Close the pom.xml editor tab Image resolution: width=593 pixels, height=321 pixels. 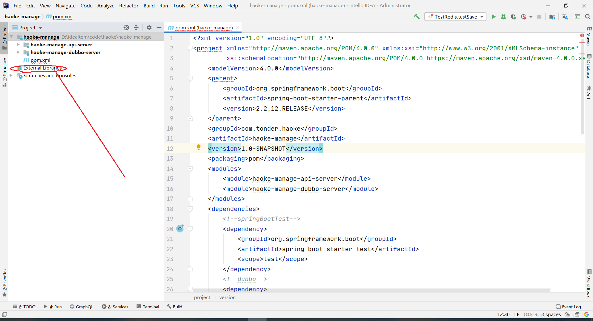(237, 27)
